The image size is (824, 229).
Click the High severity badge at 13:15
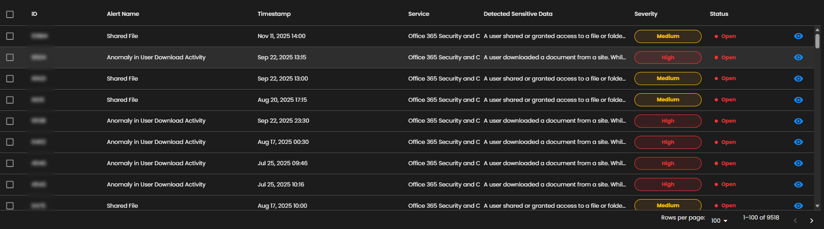pyautogui.click(x=668, y=57)
